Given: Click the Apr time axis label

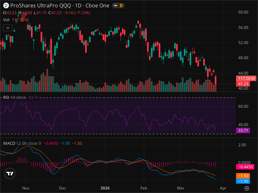Looking at the screenshot, I should [223, 188].
